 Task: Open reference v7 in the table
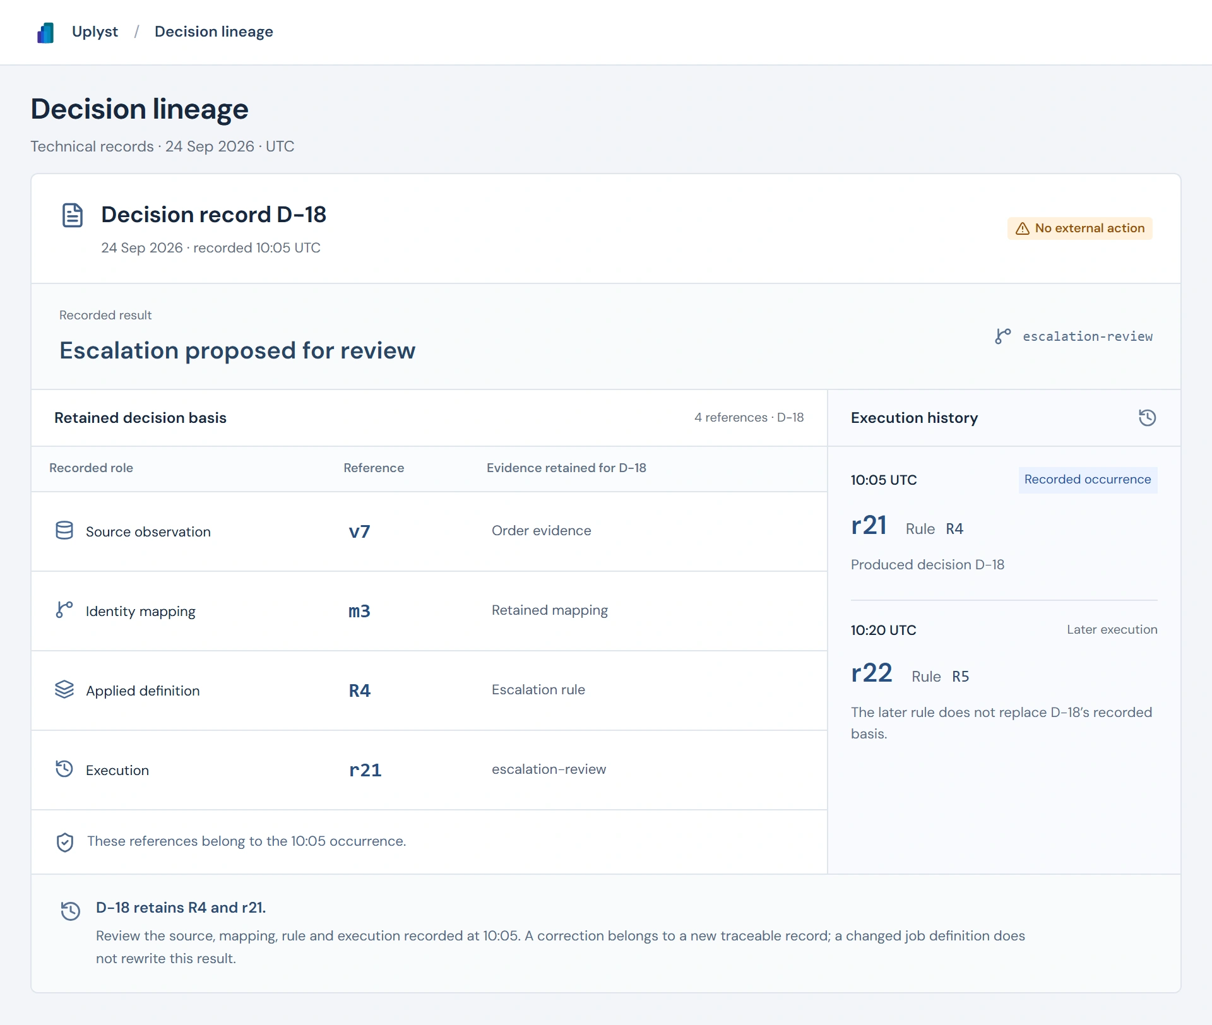coord(359,531)
